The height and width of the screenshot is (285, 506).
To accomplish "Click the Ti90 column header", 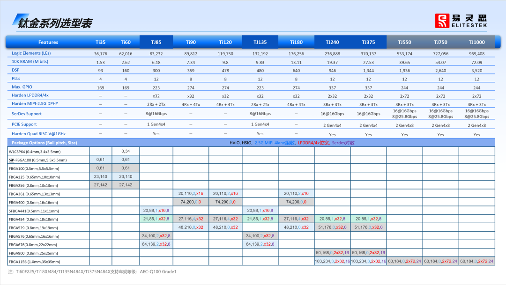I will 191,42.
